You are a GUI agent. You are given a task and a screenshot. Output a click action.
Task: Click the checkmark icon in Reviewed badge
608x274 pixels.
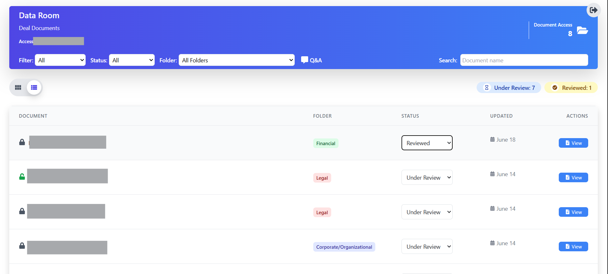click(x=555, y=88)
